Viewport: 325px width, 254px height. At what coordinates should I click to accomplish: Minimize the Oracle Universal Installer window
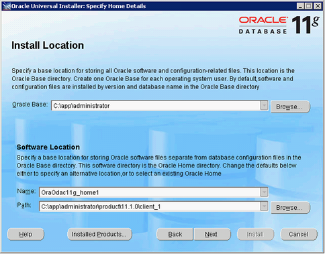click(300, 6)
